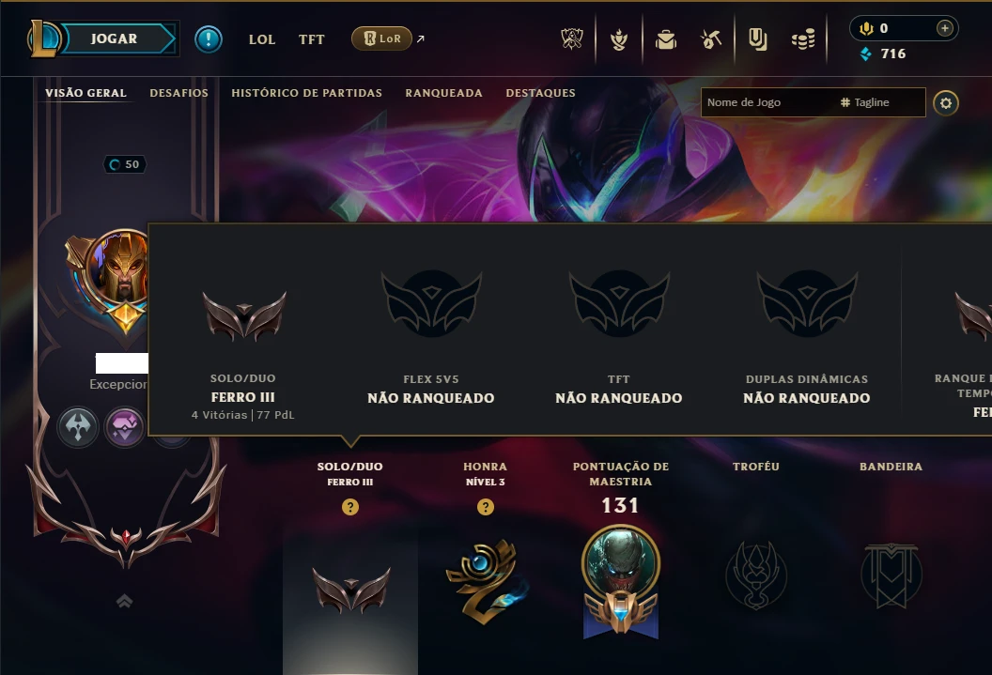Screen dimensions: 992x675
Task: Add RP with the plus button
Action: point(944,28)
